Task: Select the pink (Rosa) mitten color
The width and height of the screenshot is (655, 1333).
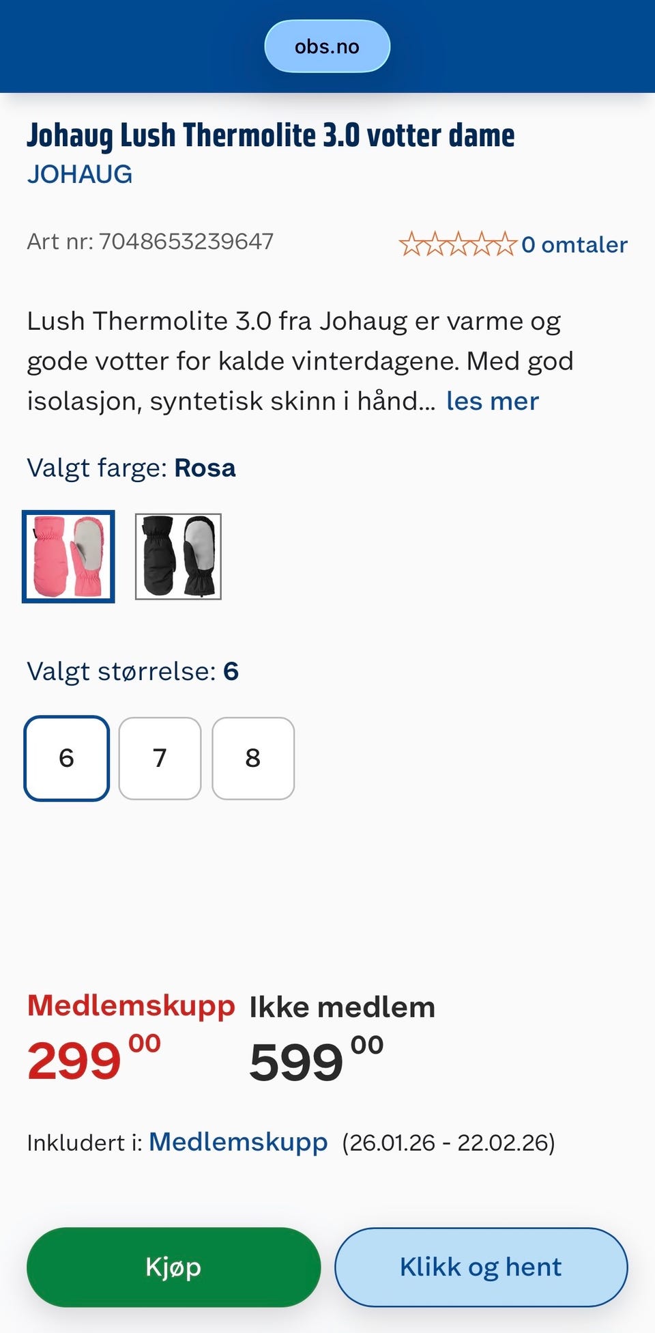Action: point(68,557)
